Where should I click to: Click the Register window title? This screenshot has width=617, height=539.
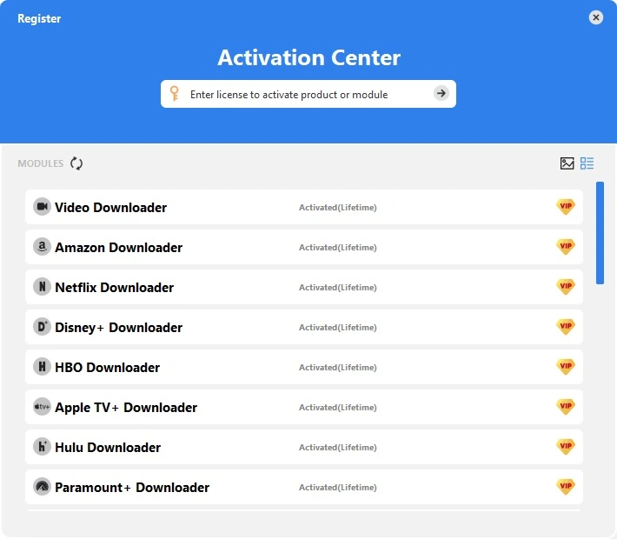pos(39,18)
